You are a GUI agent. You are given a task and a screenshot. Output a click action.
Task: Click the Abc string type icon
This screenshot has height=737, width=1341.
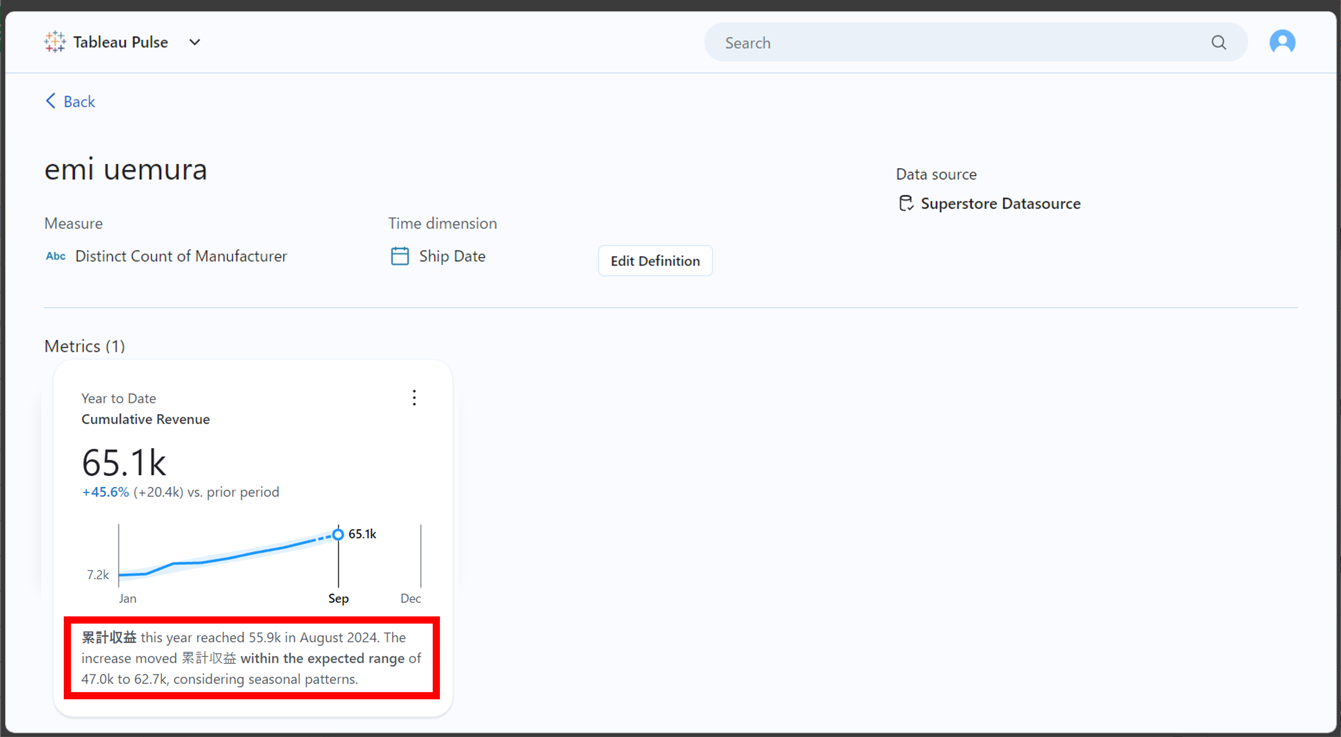(x=56, y=256)
